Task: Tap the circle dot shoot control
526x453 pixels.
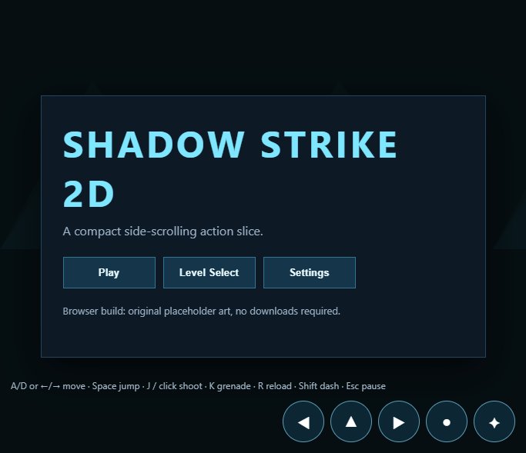Action: (447, 421)
